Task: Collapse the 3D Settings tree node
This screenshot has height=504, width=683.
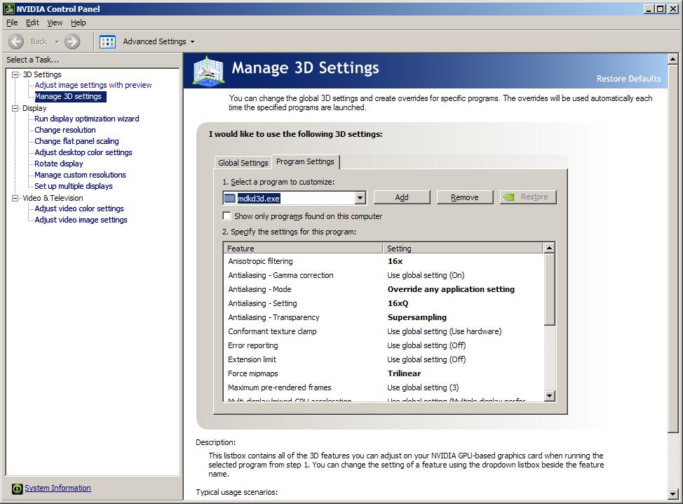Action: click(15, 74)
